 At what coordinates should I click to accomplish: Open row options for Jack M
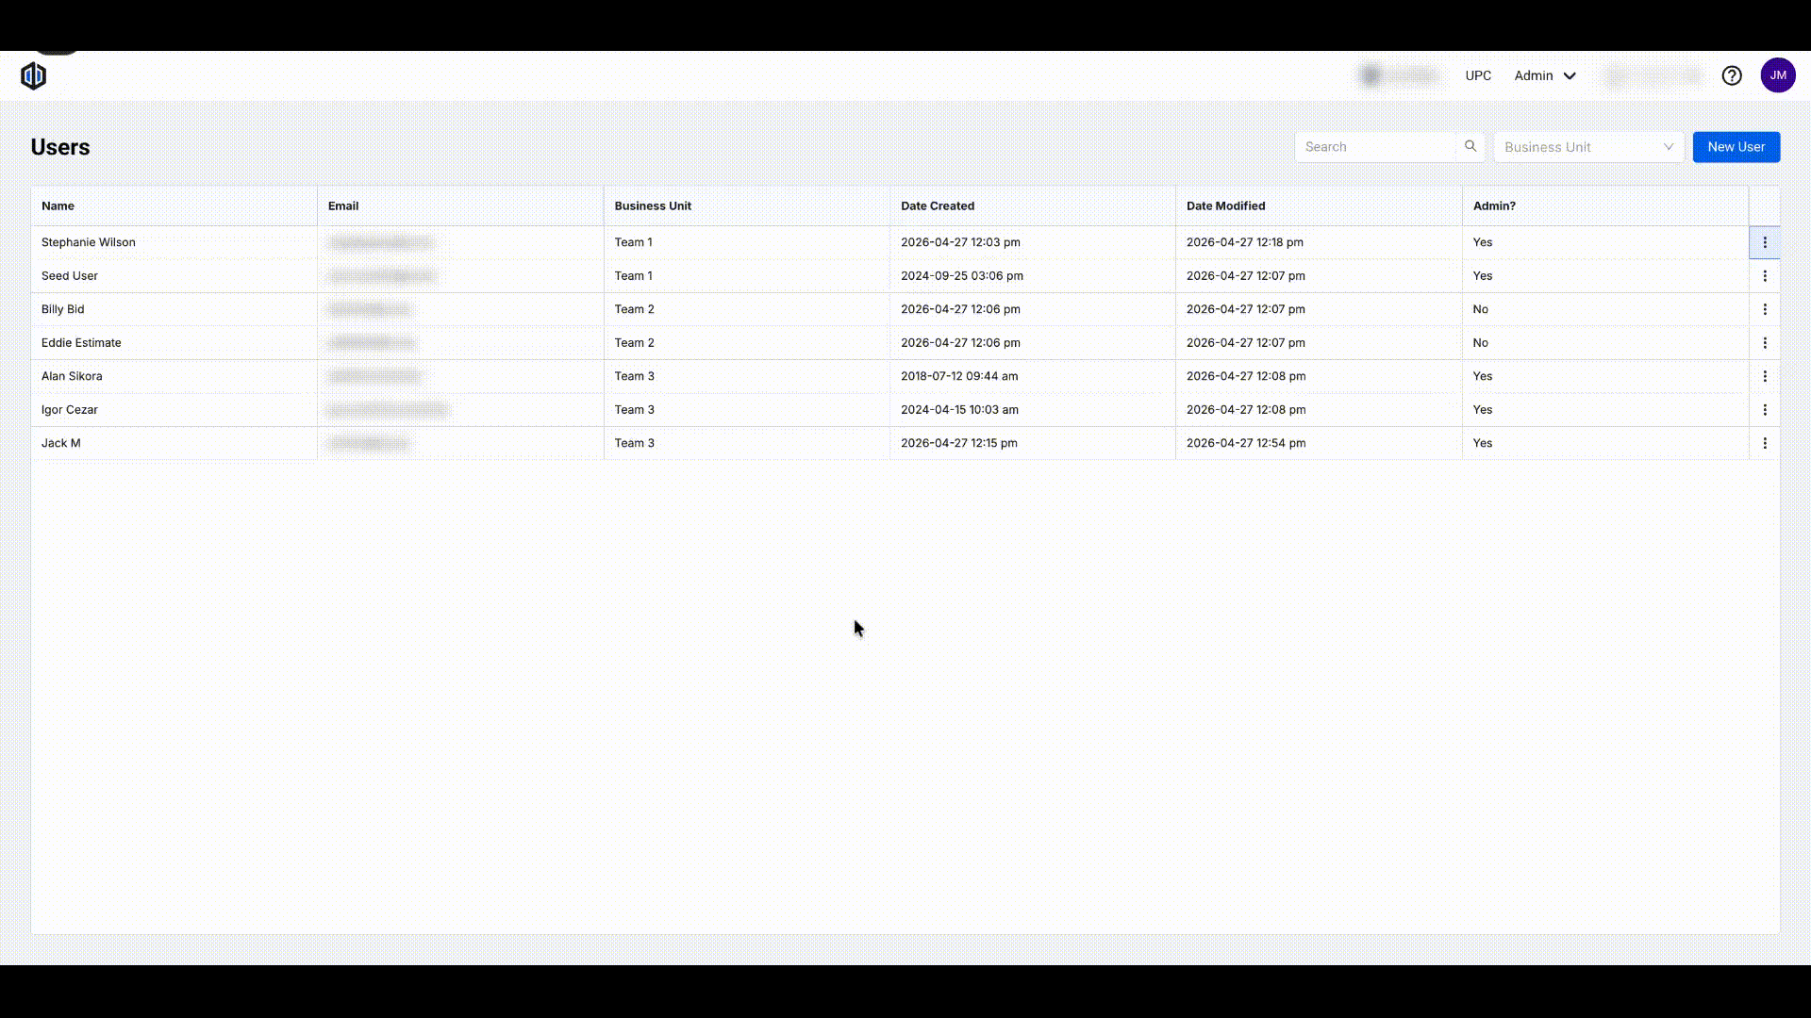pos(1765,443)
